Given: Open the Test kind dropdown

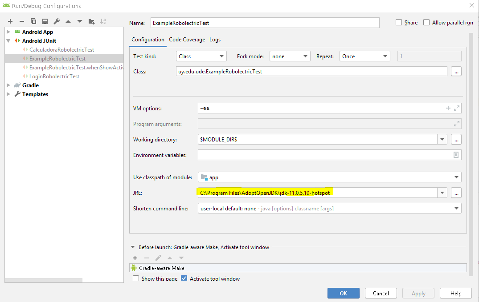Looking at the screenshot, I should pos(201,56).
